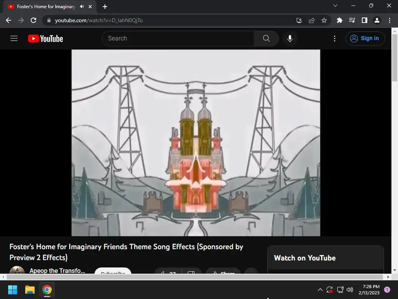Click the search magnifier button
Viewport: 398px width, 299px height.
266,39
